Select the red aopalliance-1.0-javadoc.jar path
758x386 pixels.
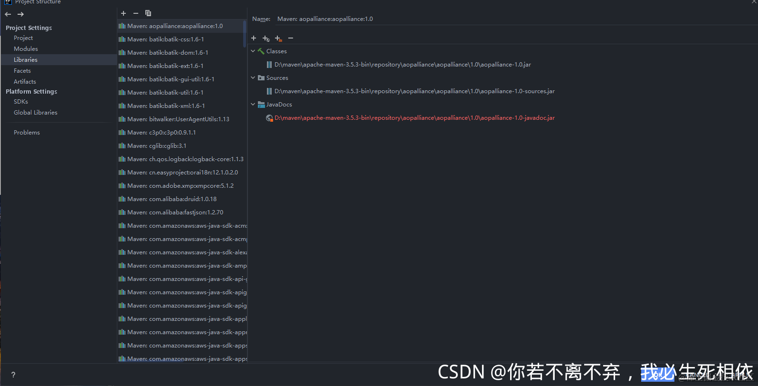[x=415, y=118]
